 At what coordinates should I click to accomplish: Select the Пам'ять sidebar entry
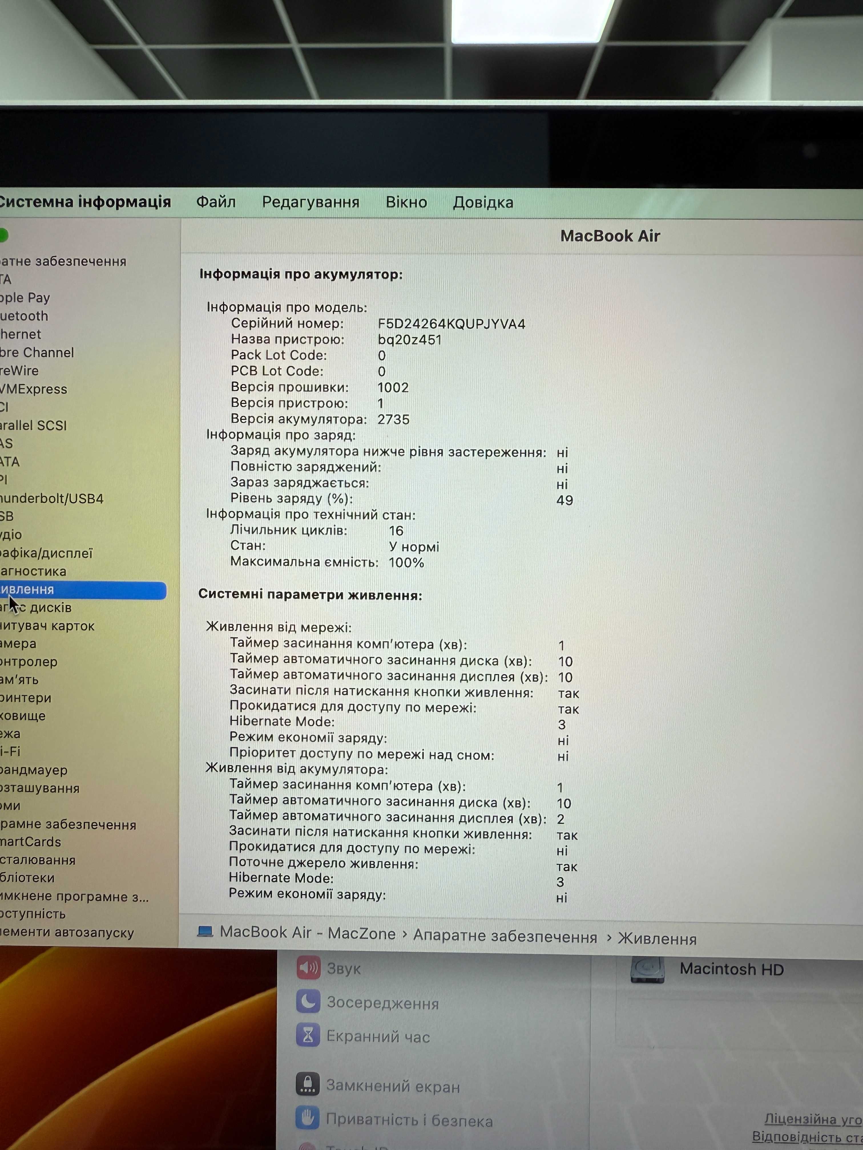point(19,679)
